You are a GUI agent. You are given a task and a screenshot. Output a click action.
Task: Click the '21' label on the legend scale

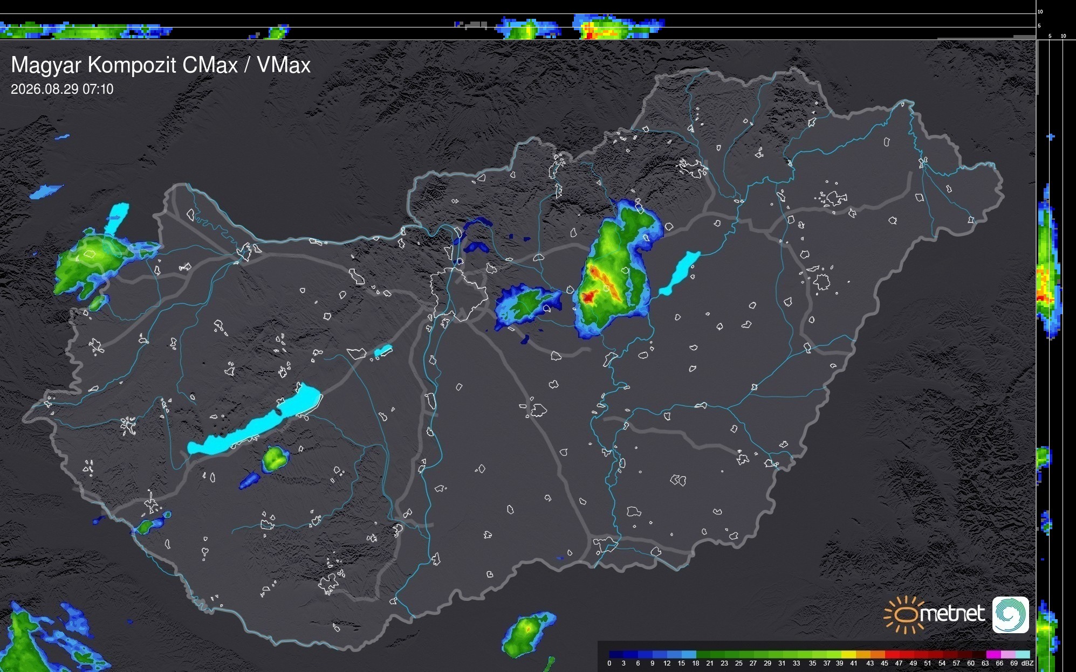[x=710, y=663]
